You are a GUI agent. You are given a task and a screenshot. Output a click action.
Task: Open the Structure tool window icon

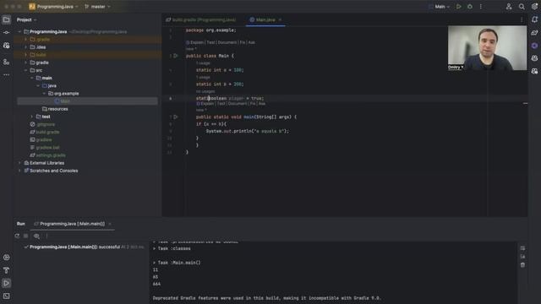[6, 62]
